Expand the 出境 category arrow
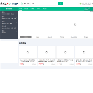 pos(17,13)
